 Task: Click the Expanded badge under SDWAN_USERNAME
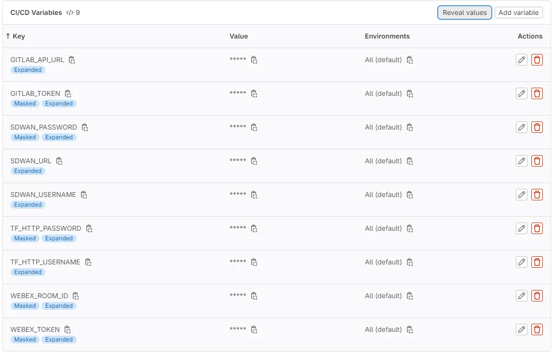tap(28, 205)
